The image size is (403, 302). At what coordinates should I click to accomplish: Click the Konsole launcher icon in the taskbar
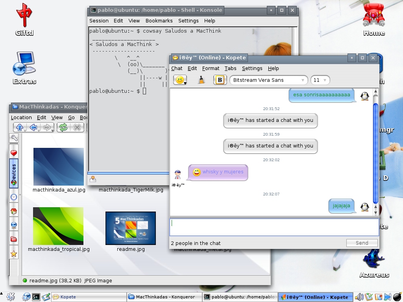[36, 297]
